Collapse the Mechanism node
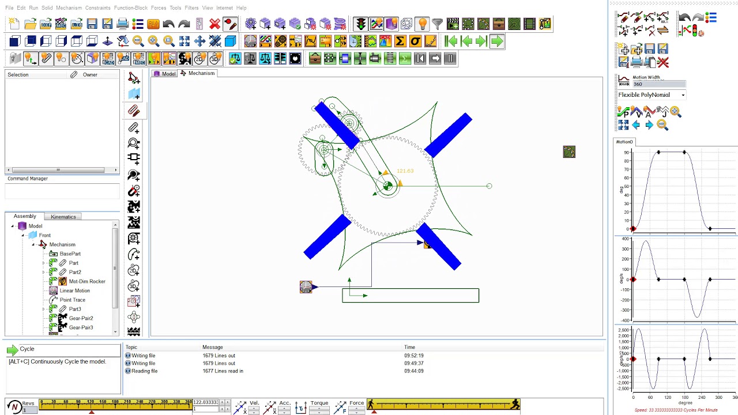738x415 pixels. (x=33, y=244)
